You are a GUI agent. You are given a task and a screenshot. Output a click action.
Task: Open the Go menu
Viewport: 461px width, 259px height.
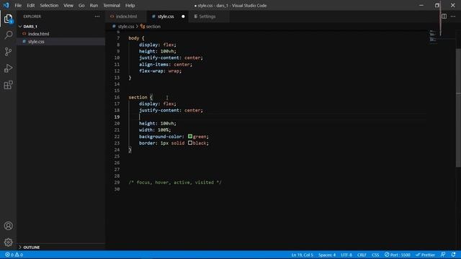81,5
